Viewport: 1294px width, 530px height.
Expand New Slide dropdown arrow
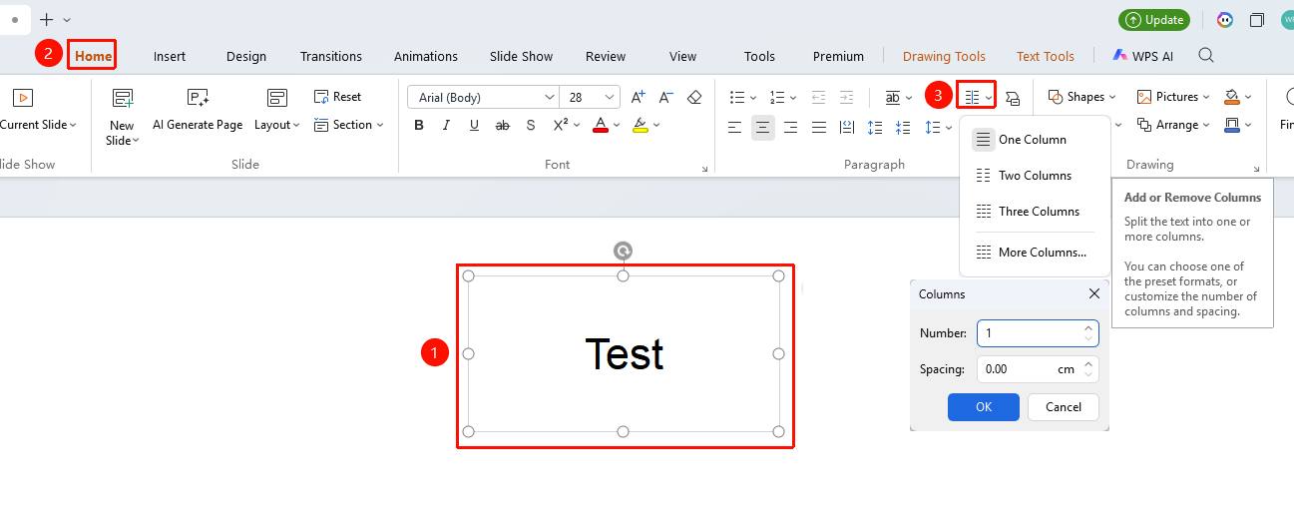[x=135, y=141]
